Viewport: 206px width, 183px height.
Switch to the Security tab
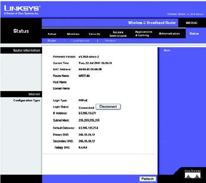pyautogui.click(x=94, y=34)
